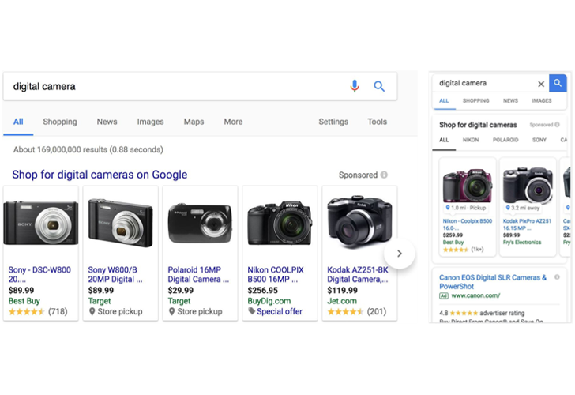Open the Settings menu
This screenshot has width=575, height=395.
pos(333,122)
